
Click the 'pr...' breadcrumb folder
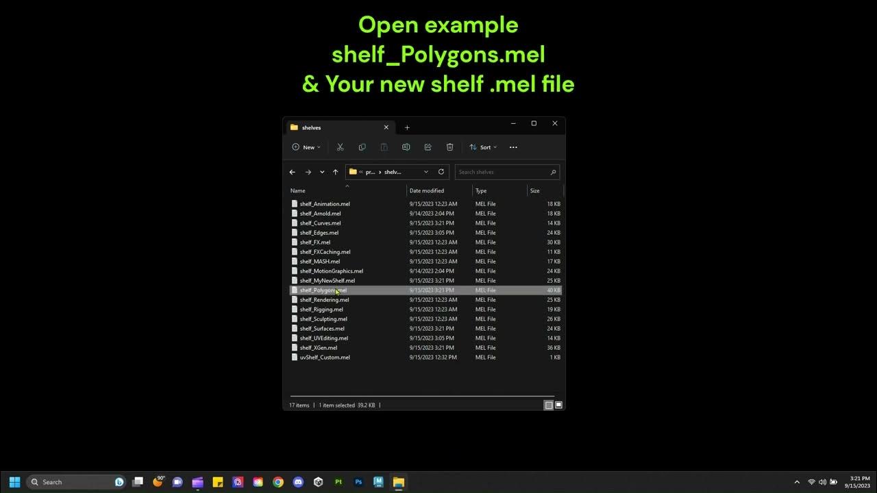pyautogui.click(x=370, y=172)
